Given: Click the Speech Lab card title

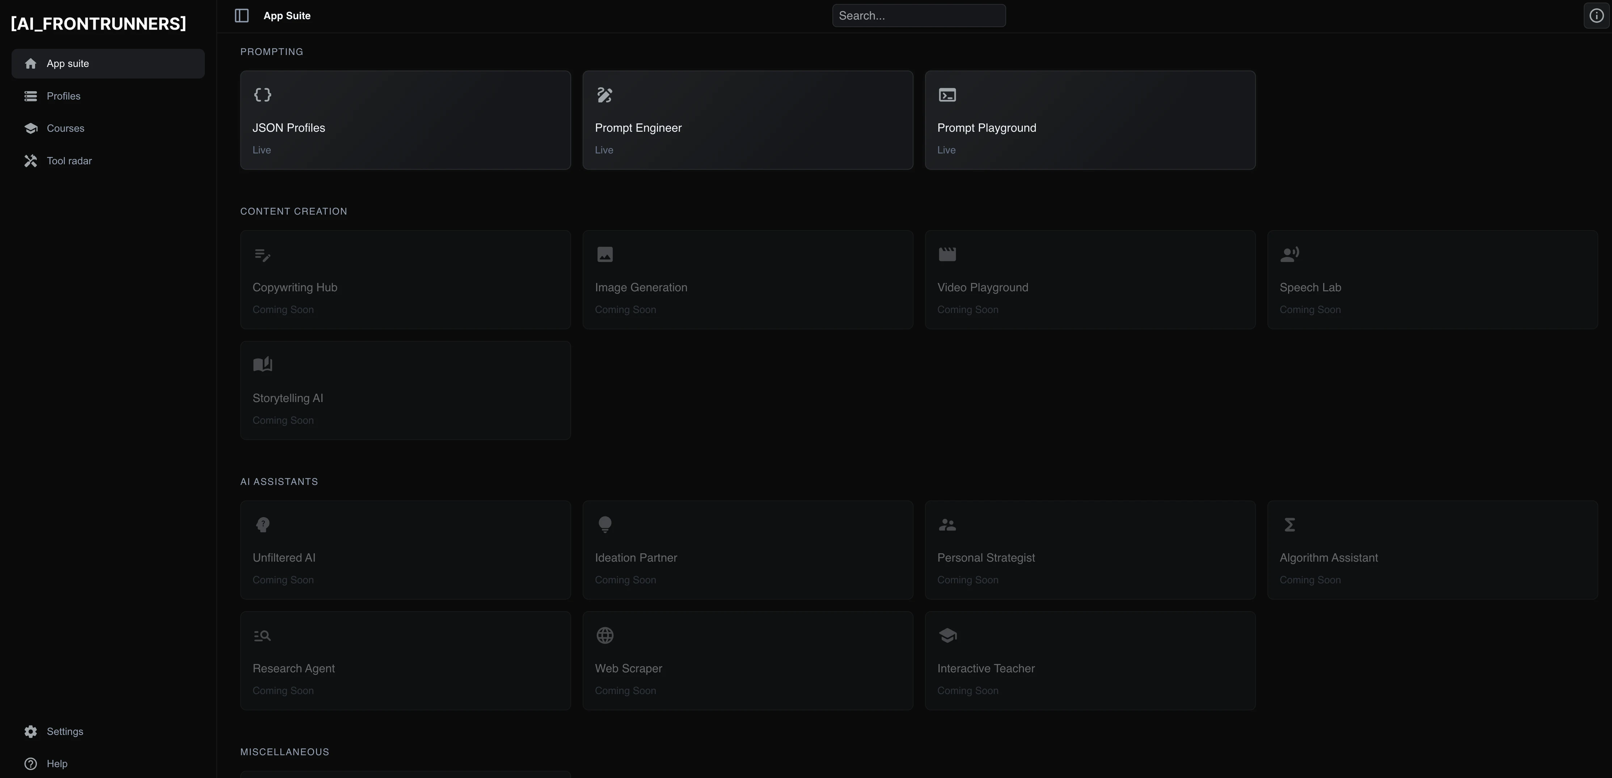Looking at the screenshot, I should click(x=1310, y=287).
